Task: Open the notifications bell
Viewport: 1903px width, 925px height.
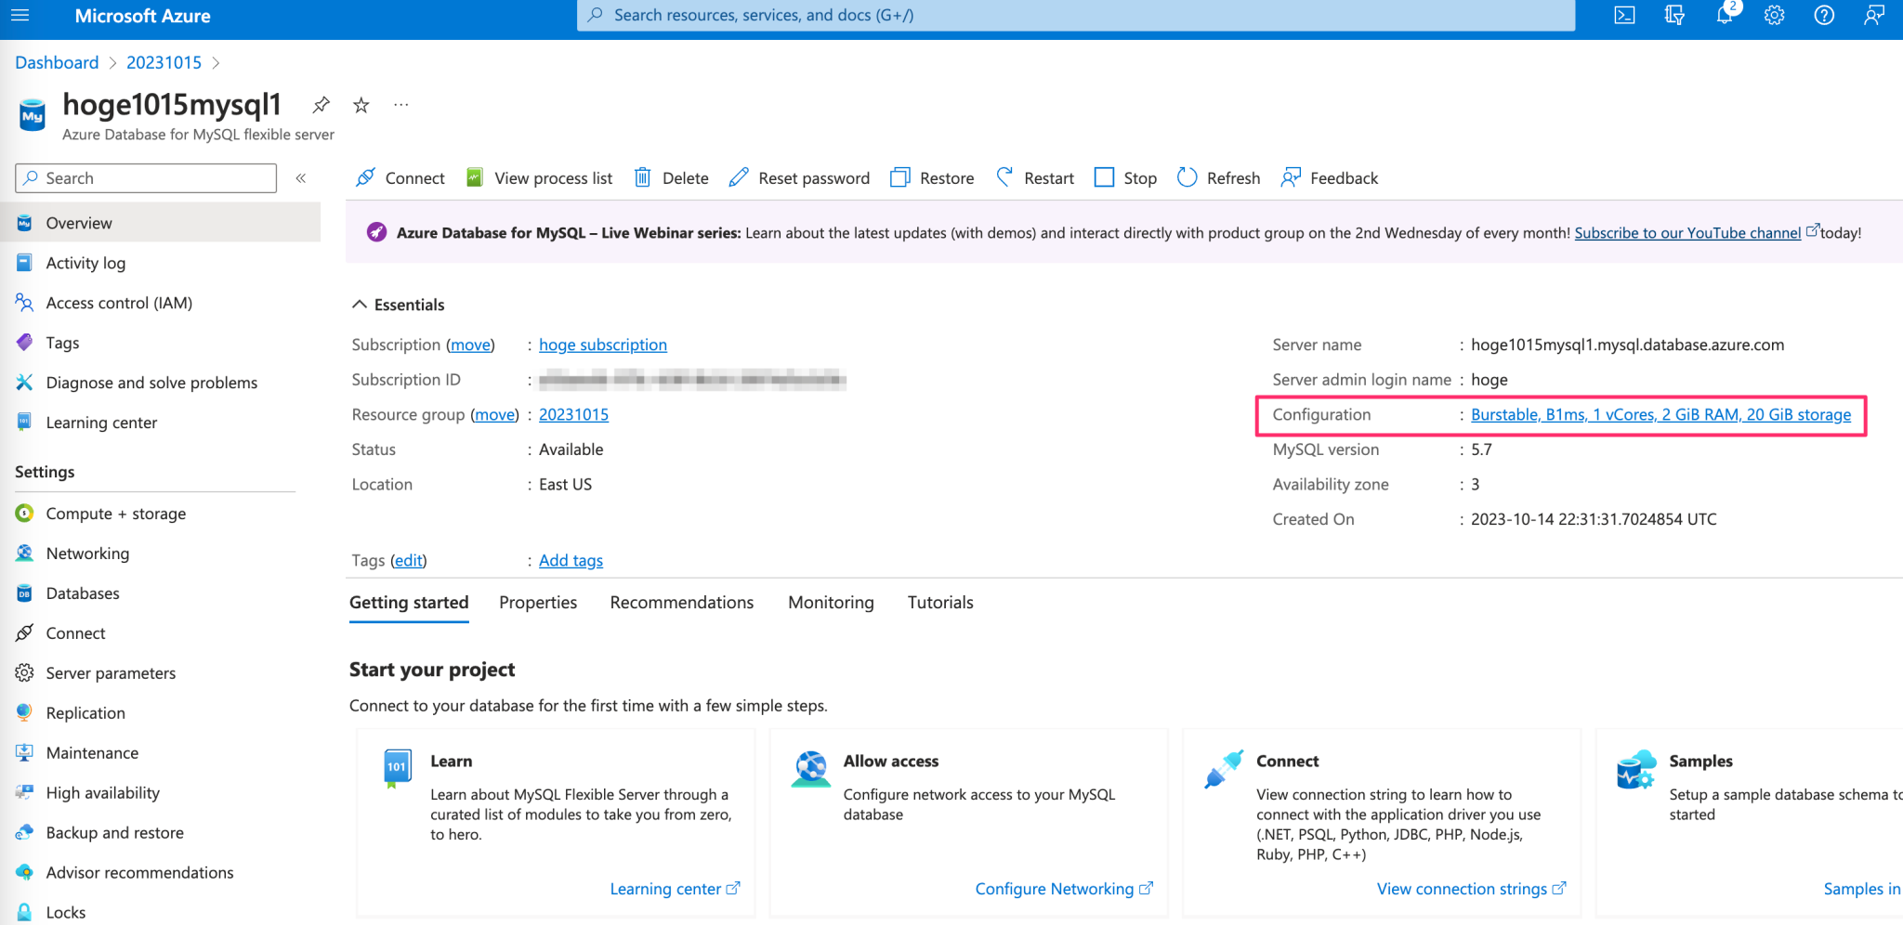Action: [1724, 15]
